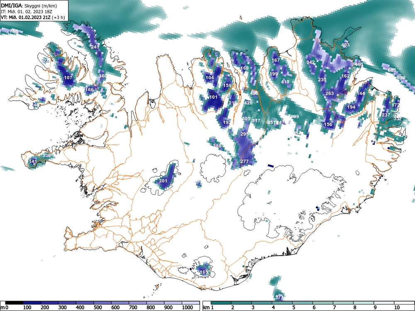Click the visibility value '277' on the map
This screenshot has height=311, width=415.
244,161
